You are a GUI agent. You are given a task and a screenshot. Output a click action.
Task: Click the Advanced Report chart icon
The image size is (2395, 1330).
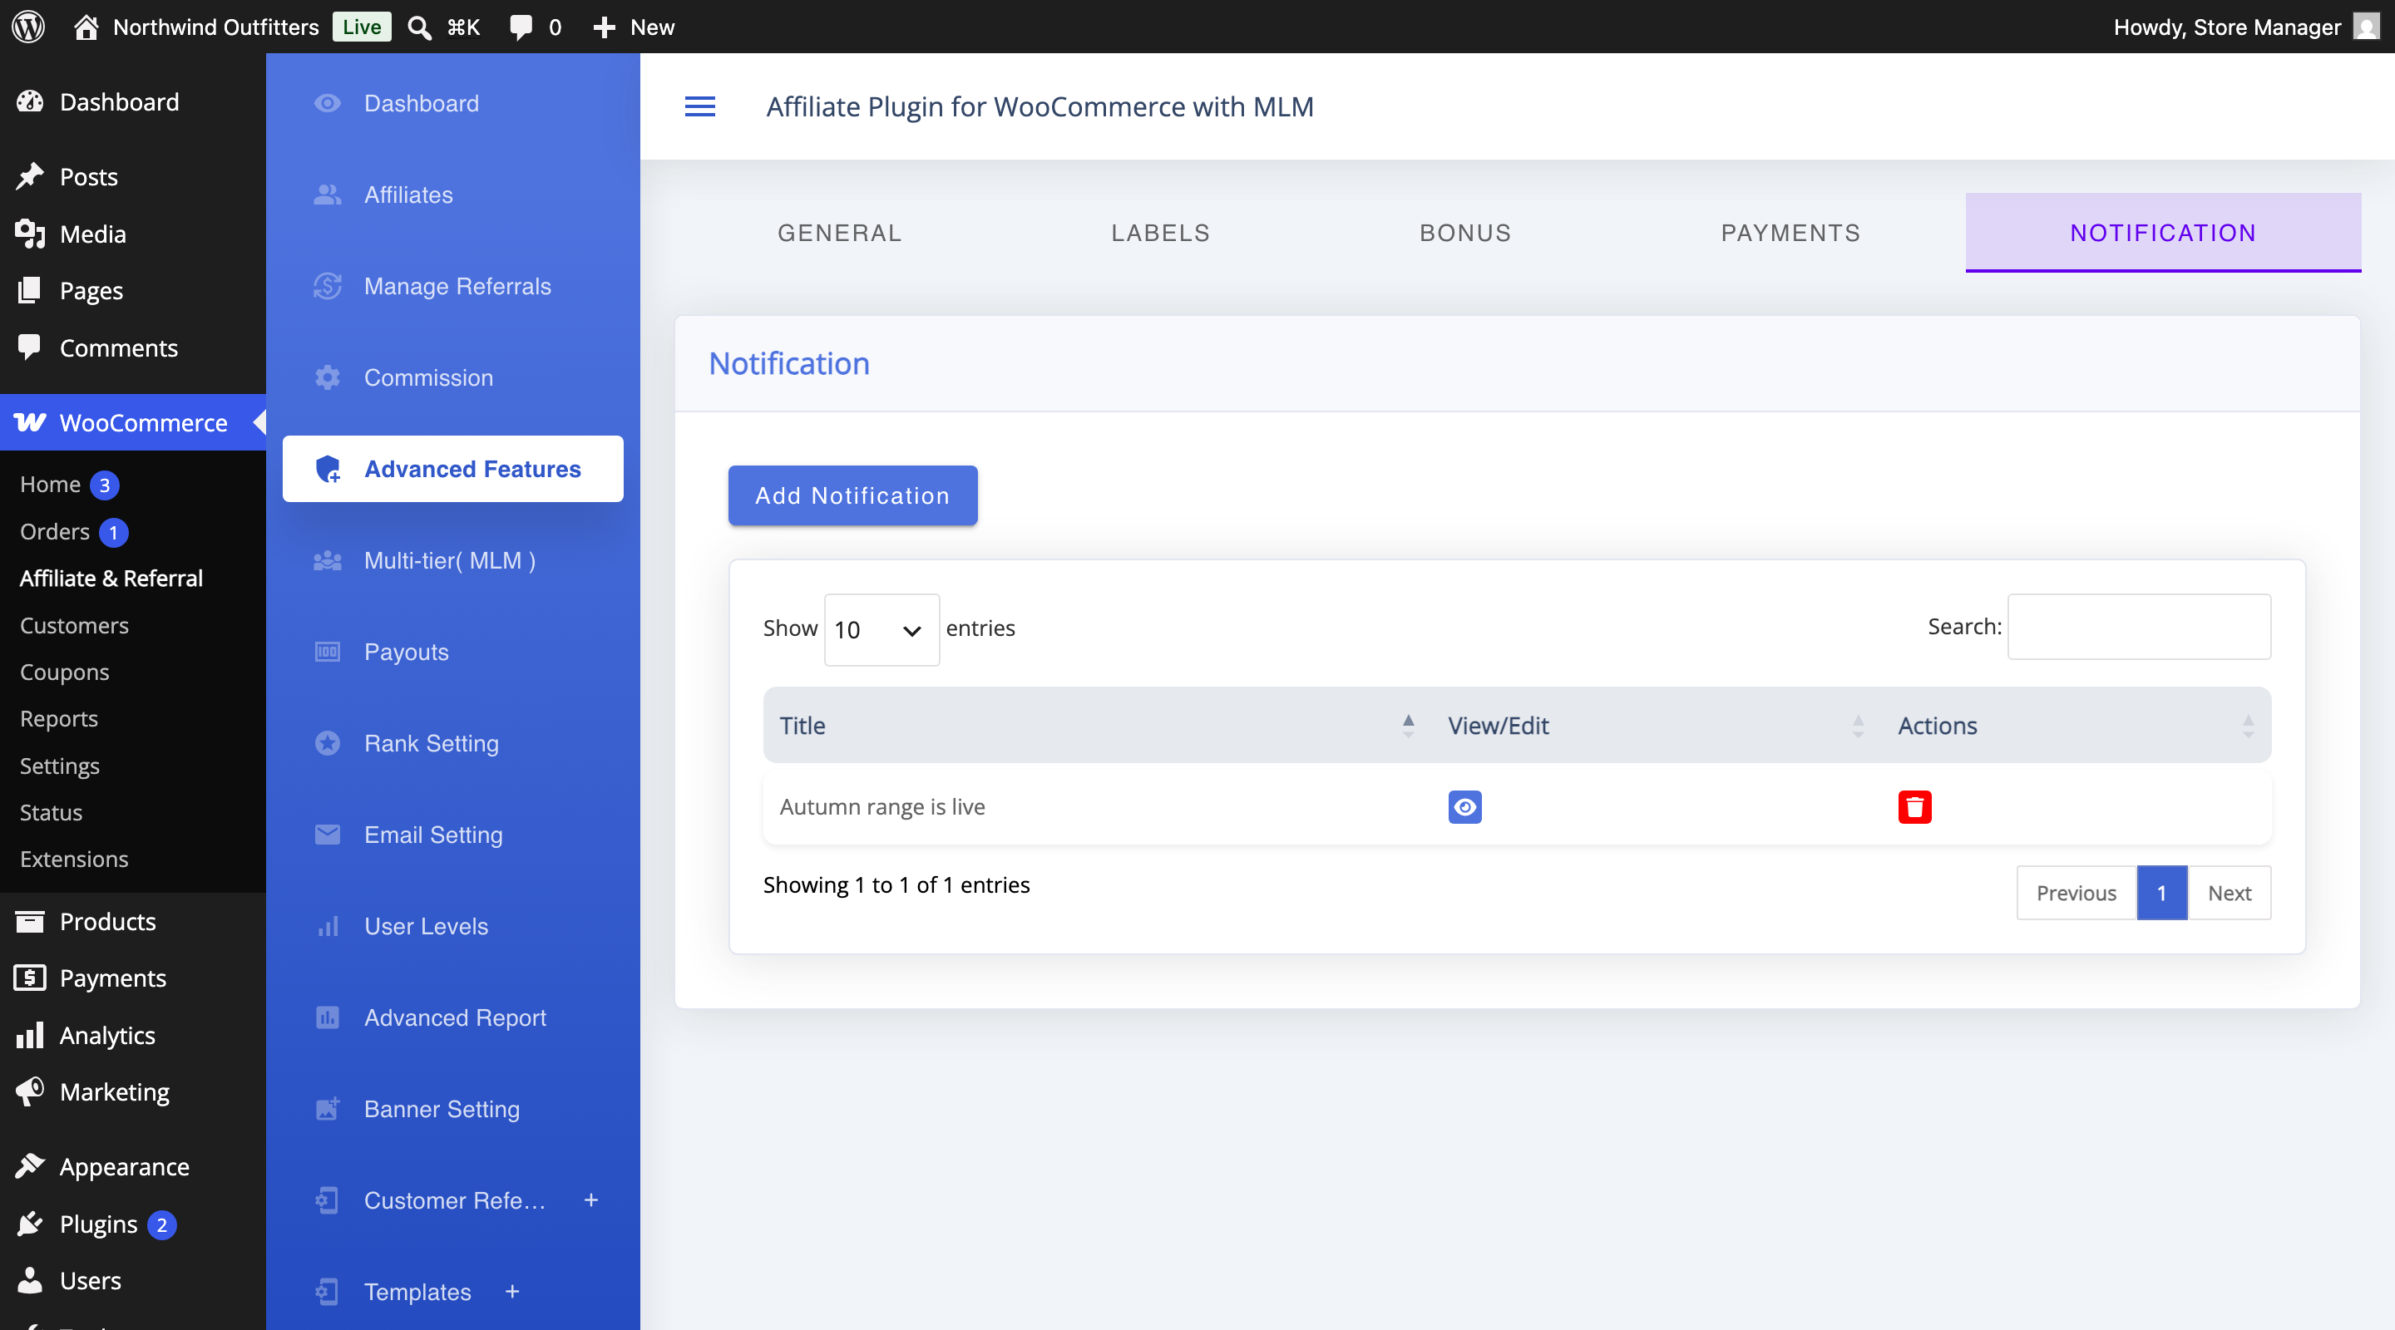tap(328, 1017)
